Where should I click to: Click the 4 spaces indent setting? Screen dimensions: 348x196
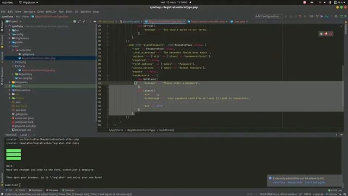(x=318, y=194)
